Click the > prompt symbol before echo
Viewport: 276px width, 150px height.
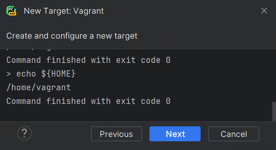click(9, 74)
